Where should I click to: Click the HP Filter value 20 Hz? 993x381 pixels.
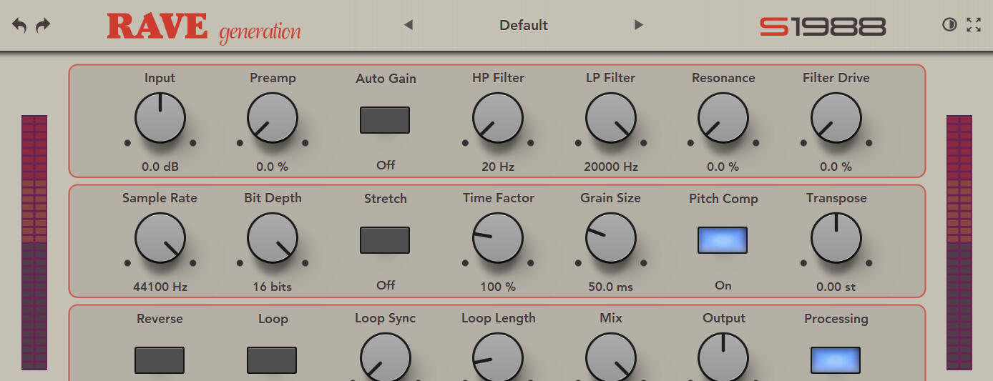(498, 167)
